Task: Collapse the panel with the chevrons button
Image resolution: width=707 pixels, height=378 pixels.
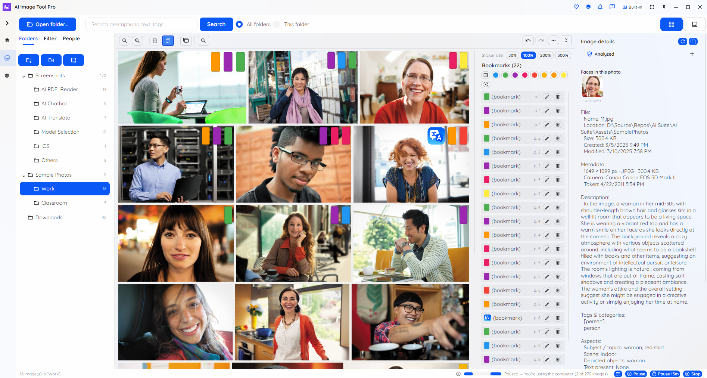Action: coord(566,40)
